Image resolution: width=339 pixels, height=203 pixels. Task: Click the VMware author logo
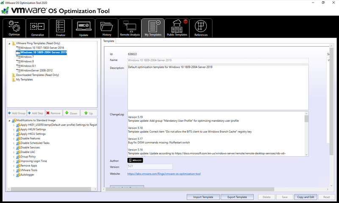pyautogui.click(x=135, y=160)
